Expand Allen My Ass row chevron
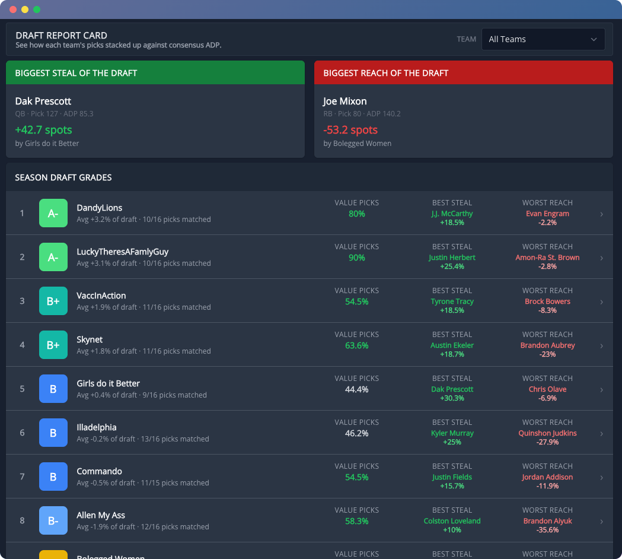Screen dimensions: 622x559 (601, 521)
